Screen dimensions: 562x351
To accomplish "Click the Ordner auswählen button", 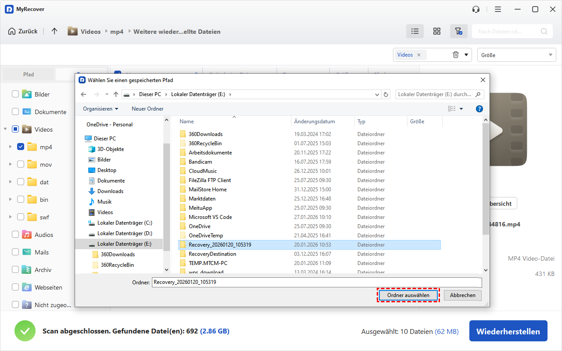I will tap(408, 295).
